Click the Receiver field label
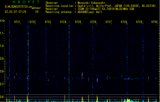160x102 pixels. [52, 9]
